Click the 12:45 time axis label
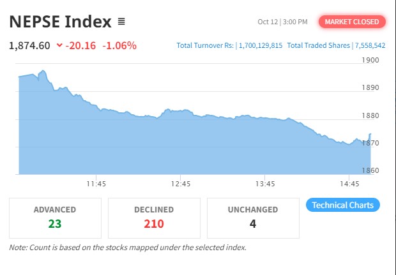This screenshot has width=396, height=275. point(181,184)
